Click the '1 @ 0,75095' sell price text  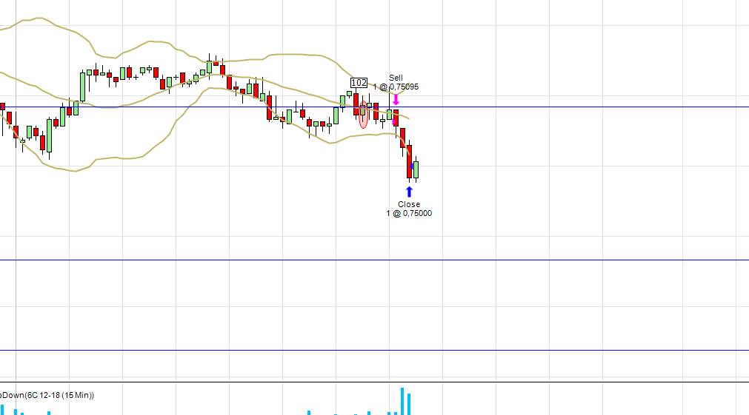[x=396, y=87]
